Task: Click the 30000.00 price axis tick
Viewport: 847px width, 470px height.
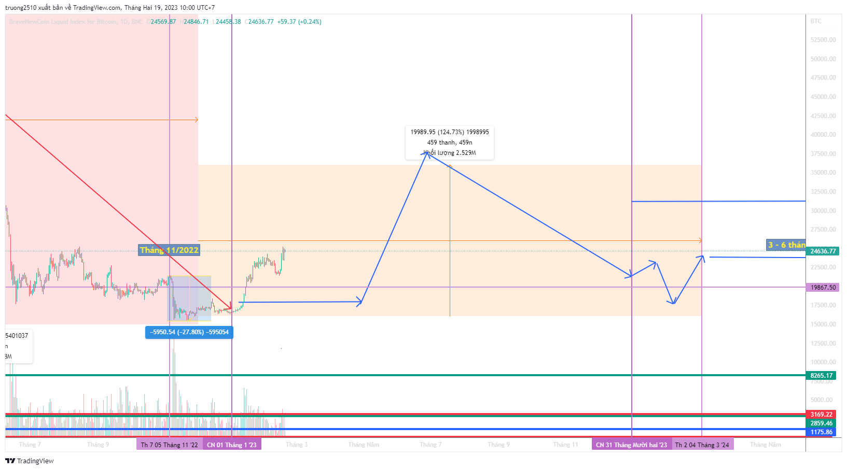Action: pos(823,211)
